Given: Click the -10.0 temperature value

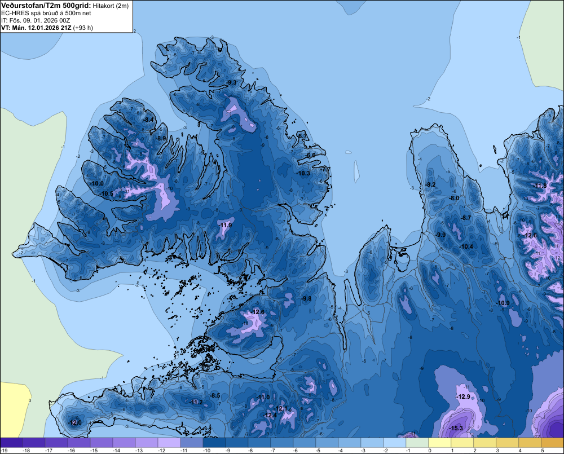Looking at the screenshot, I should 97,183.
